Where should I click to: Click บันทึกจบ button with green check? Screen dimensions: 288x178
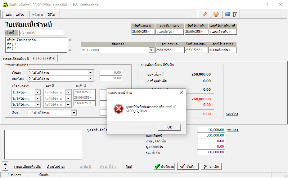pos(164,167)
